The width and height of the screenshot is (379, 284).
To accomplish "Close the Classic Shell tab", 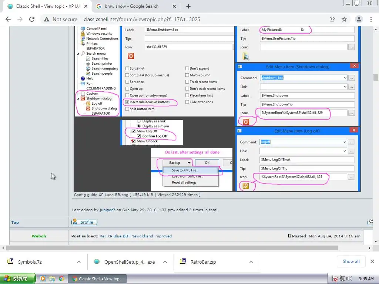I will (x=86, y=6).
